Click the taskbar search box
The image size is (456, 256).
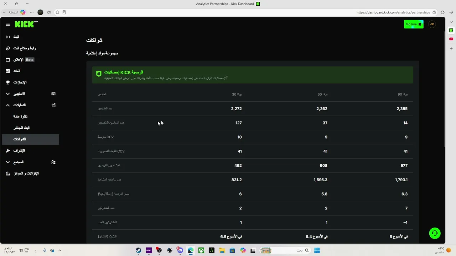tap(285, 250)
